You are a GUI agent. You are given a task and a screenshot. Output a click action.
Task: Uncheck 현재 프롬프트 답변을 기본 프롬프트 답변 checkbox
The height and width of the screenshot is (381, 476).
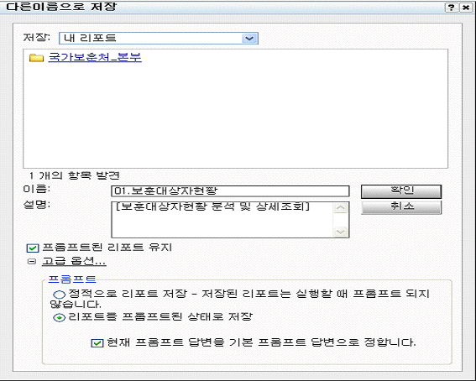[97, 343]
